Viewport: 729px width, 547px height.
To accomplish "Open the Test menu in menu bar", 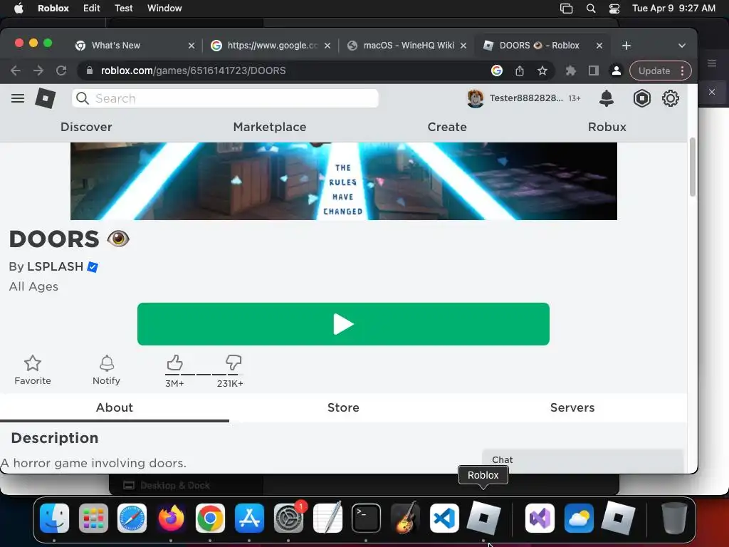I will (124, 9).
